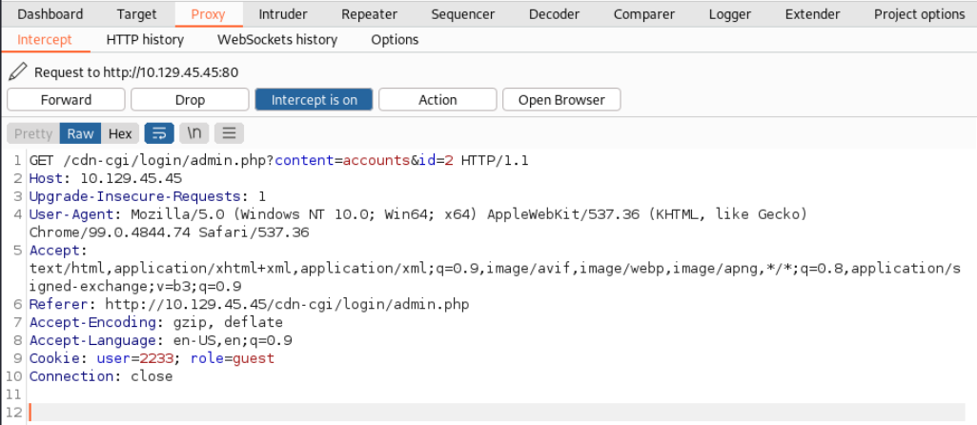Open the Project options tab

tap(919, 13)
